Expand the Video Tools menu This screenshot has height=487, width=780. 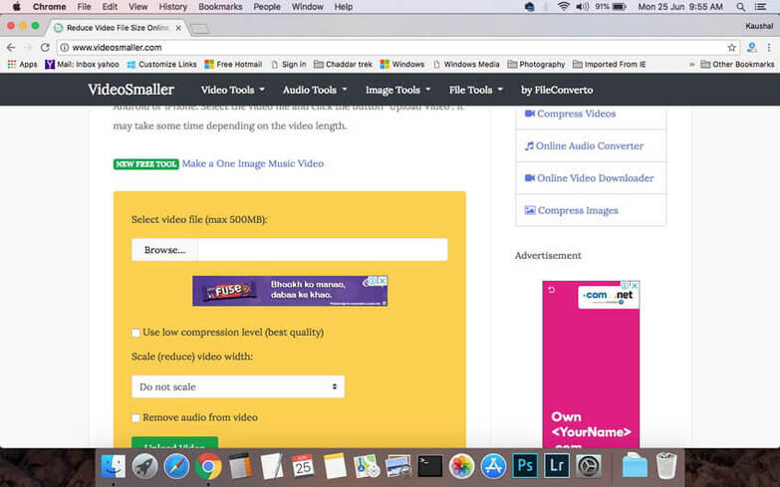pos(232,90)
